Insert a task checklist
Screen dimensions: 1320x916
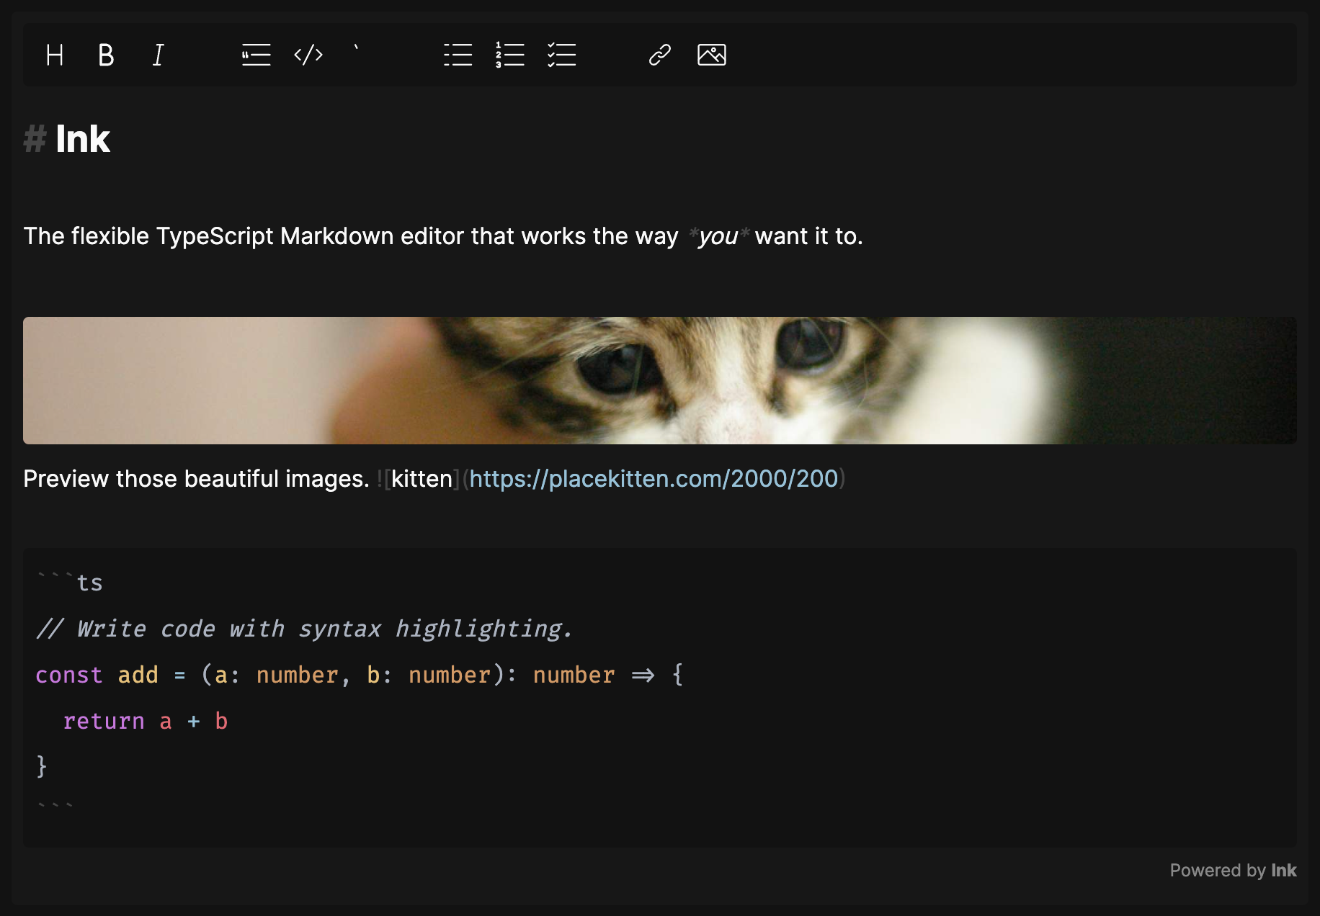(x=562, y=55)
